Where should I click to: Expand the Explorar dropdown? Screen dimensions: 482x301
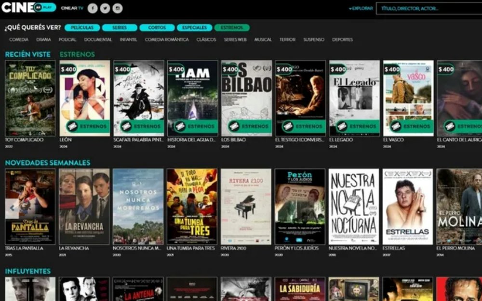pyautogui.click(x=361, y=8)
